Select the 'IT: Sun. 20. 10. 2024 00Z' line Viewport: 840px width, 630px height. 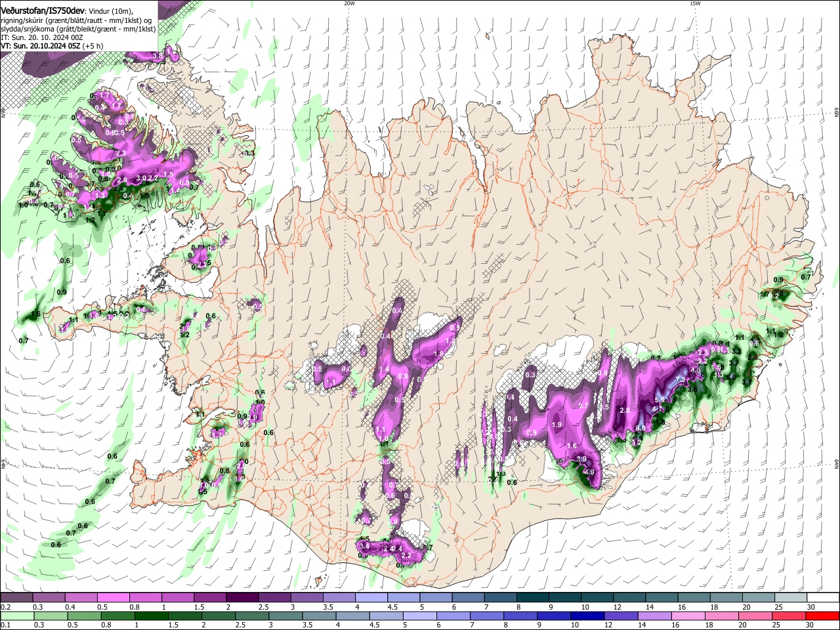42,38
